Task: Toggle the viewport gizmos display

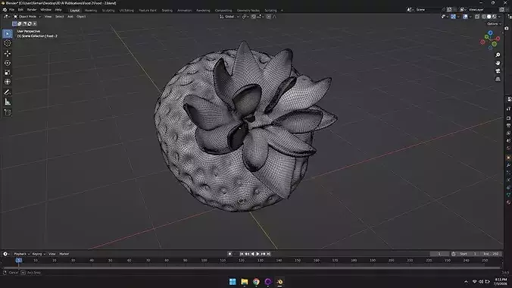Action: point(454,17)
